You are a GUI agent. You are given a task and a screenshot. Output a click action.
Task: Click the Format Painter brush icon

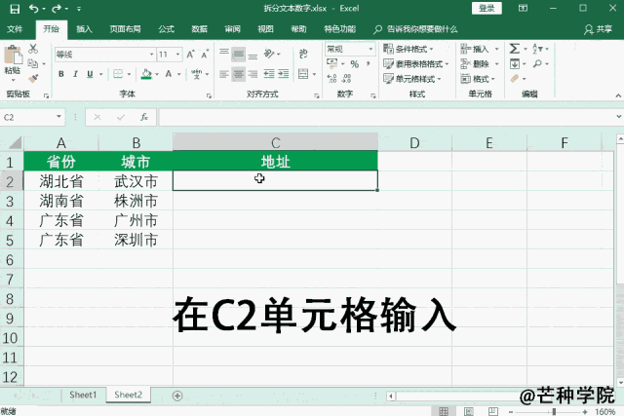click(x=34, y=76)
